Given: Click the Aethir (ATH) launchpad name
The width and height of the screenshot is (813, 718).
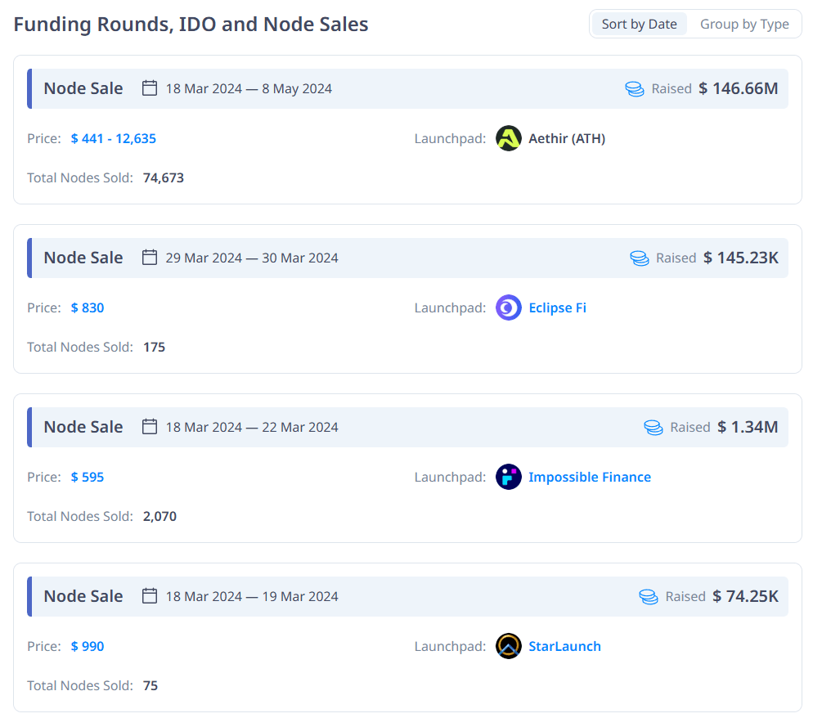Looking at the screenshot, I should tap(567, 138).
